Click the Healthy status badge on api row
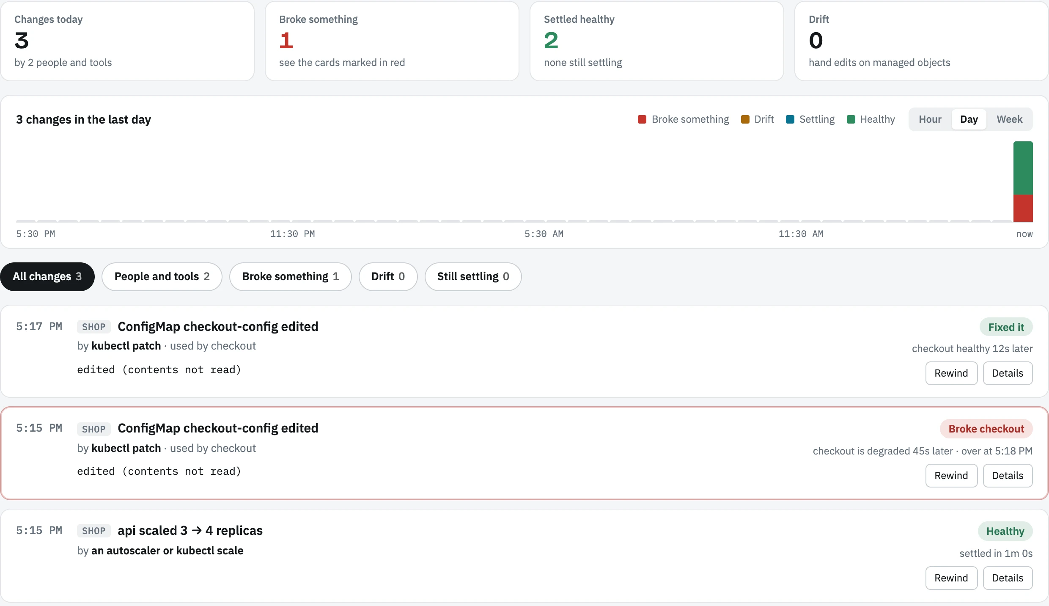The width and height of the screenshot is (1049, 606). (x=1005, y=531)
